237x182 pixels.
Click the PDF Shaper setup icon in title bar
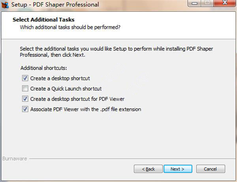[5, 5]
